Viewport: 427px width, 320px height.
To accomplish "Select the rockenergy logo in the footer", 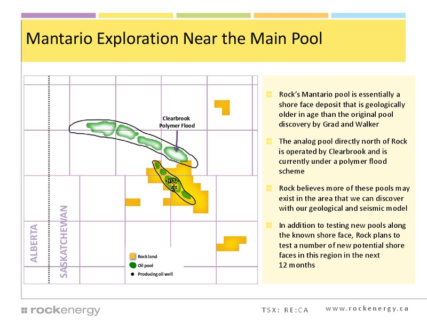I will 61,310.
